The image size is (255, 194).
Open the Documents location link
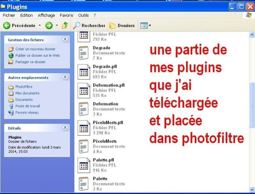point(24,100)
